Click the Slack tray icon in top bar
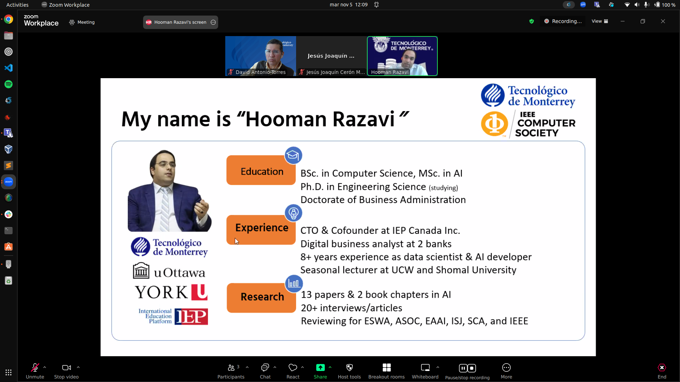This screenshot has width=680, height=382. 611,5
